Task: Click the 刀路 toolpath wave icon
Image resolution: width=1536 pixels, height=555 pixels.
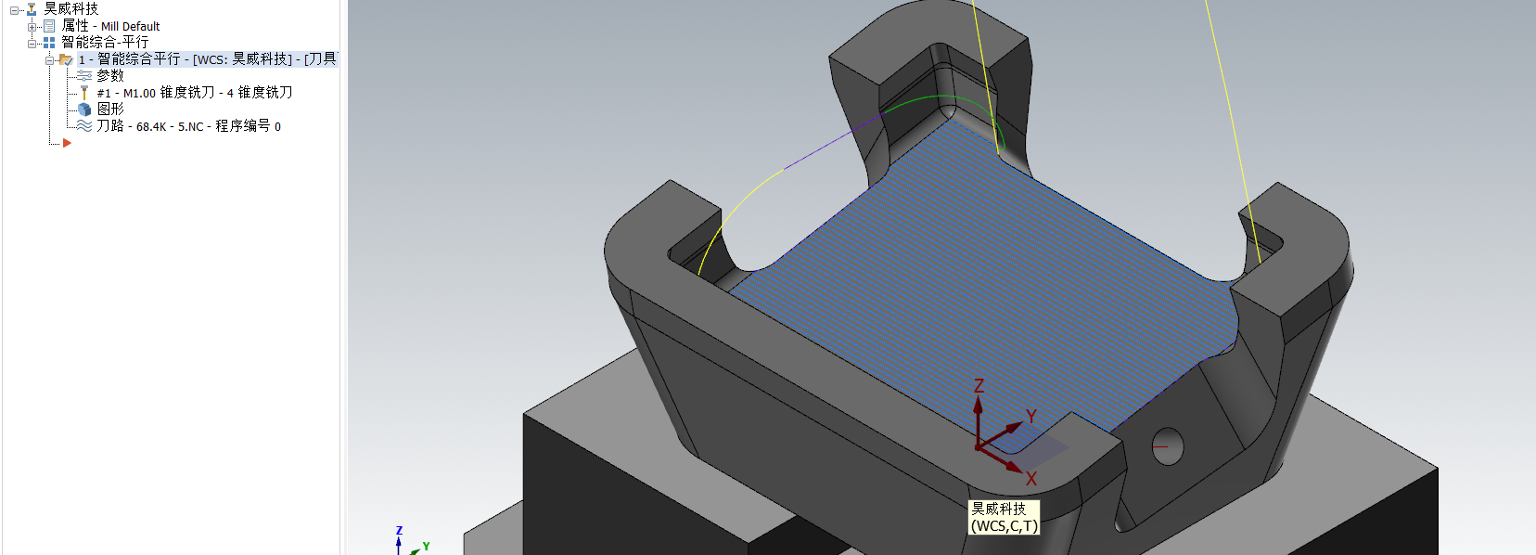Action: coord(84,125)
